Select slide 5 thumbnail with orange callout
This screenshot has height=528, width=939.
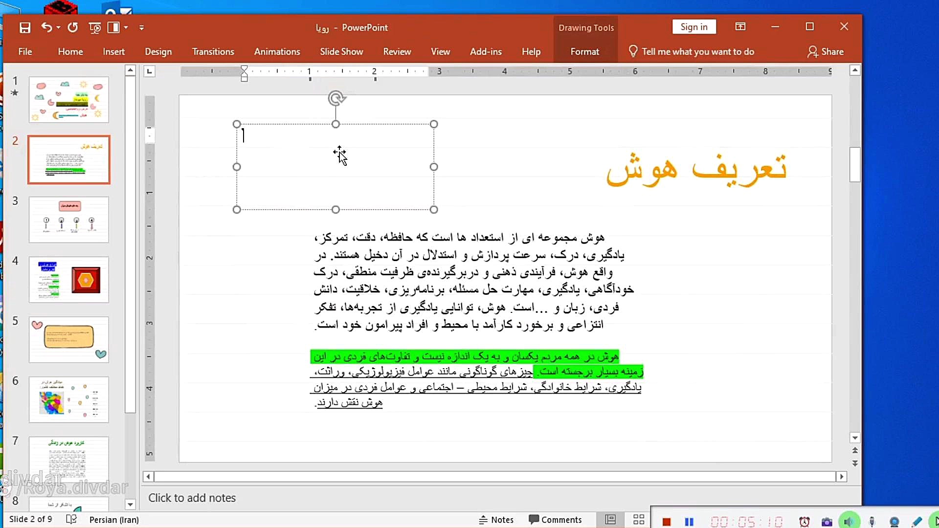tap(69, 340)
